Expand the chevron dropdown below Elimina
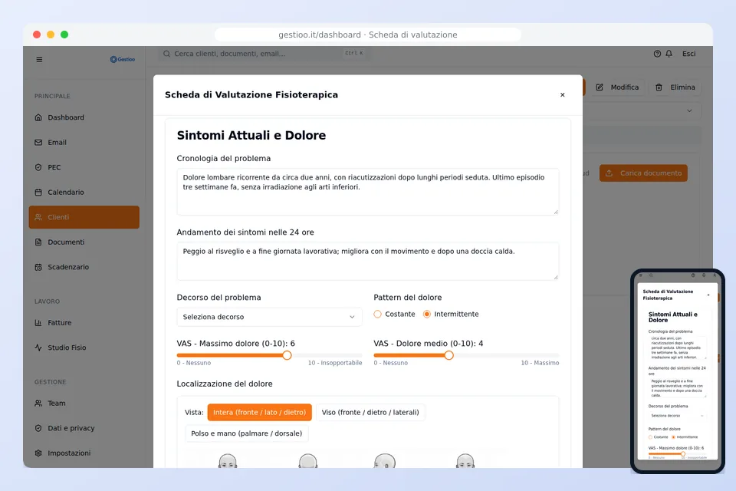736x491 pixels. [x=689, y=111]
